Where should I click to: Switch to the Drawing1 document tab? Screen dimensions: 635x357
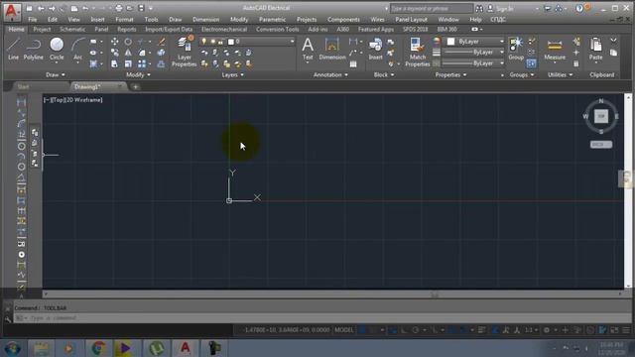pos(88,86)
